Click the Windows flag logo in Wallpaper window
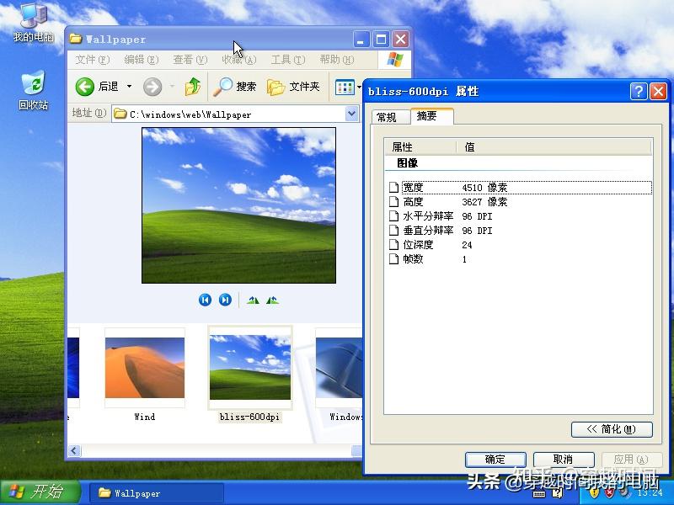The height and width of the screenshot is (505, 674). [x=395, y=60]
